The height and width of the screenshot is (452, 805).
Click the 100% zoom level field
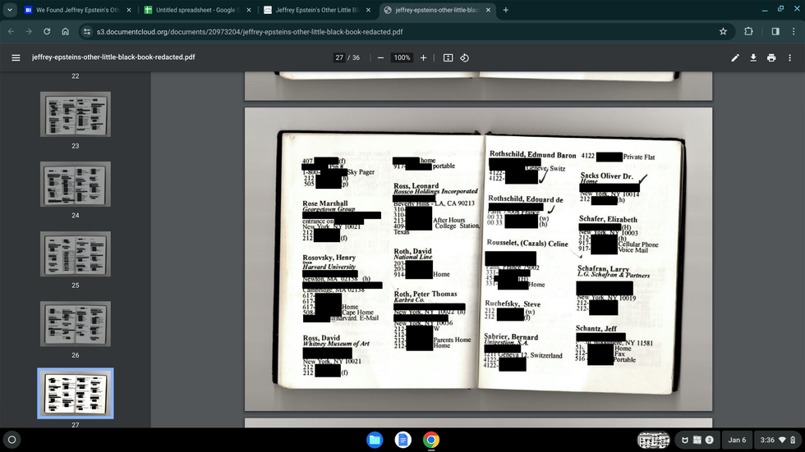[x=402, y=58]
